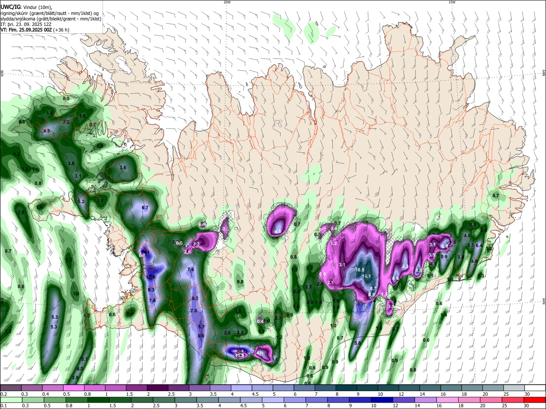Click the deep blue rain swatch labeled 10

[x=381, y=400]
